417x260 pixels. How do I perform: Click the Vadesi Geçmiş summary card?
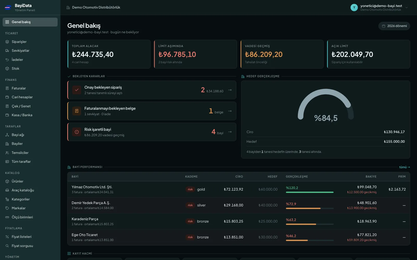point(282,54)
